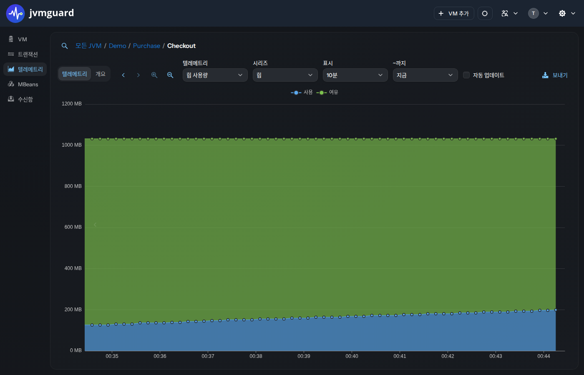Click the VM 추가 button
This screenshot has height=375, width=584.
454,13
